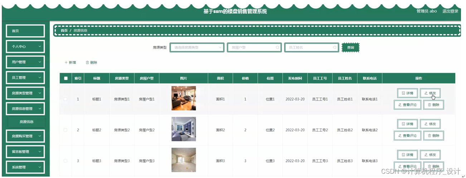Click cell 面积3
Screen dimensions: 466x178
pyautogui.click(x=220, y=161)
